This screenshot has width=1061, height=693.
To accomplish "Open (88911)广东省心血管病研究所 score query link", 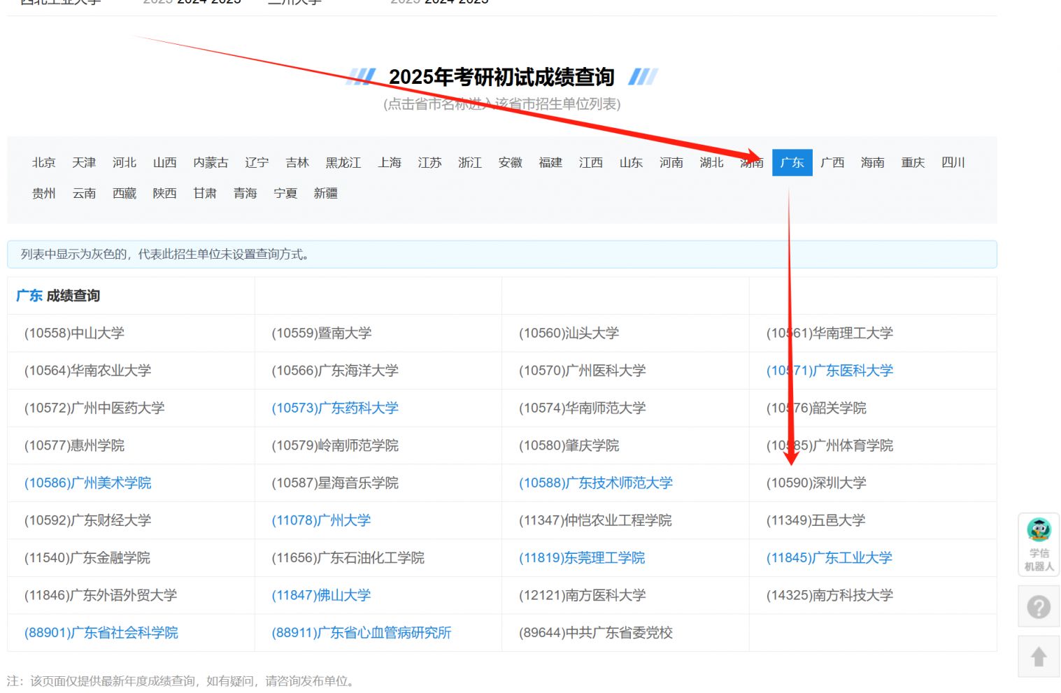I will [362, 633].
